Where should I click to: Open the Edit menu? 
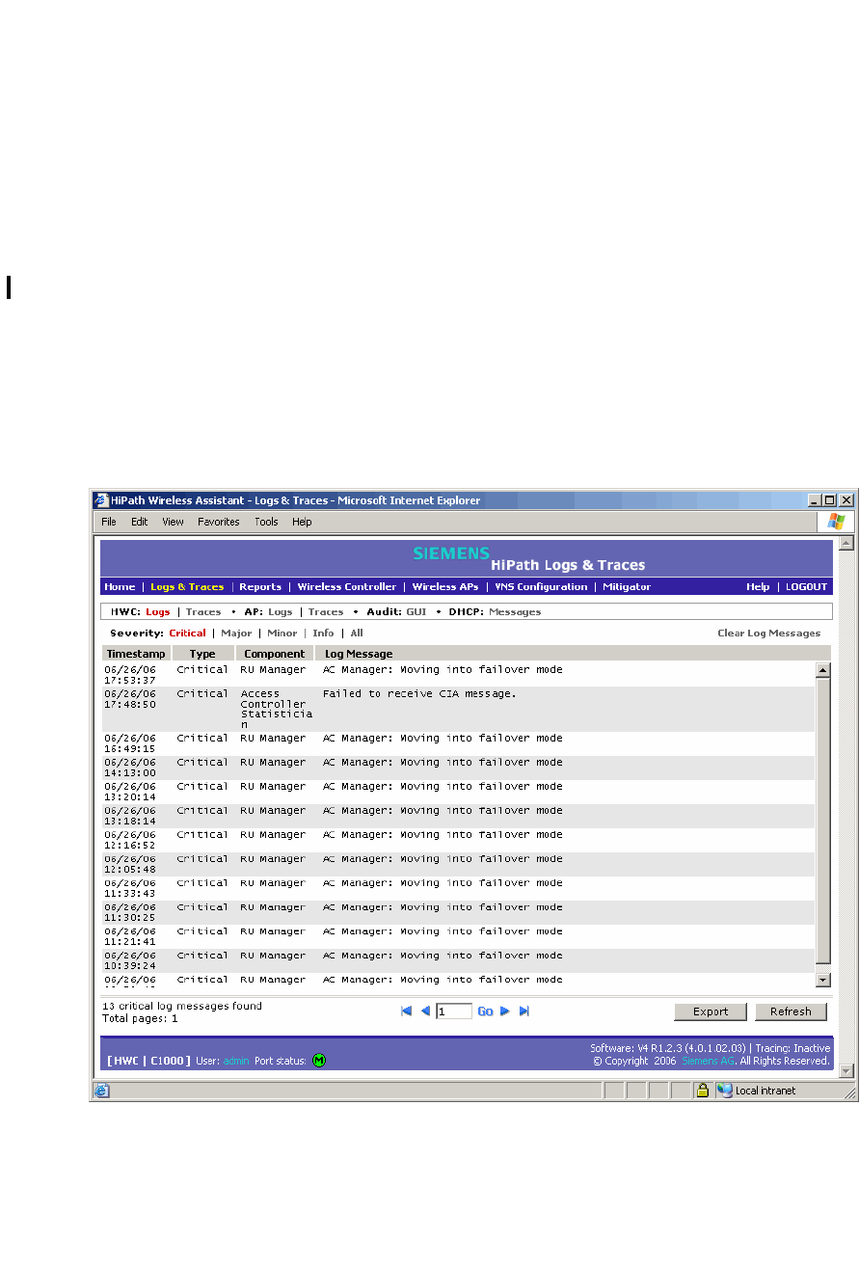pos(140,522)
